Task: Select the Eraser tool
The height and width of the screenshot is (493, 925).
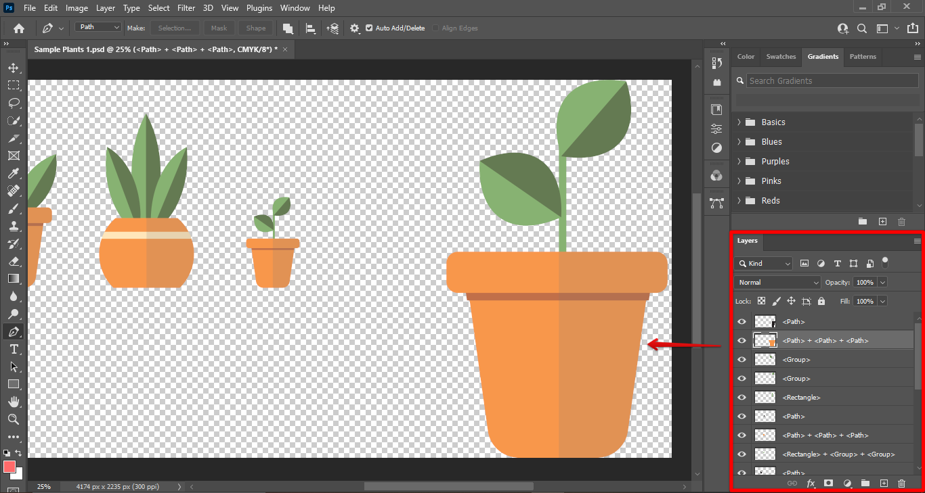Action: click(x=14, y=261)
